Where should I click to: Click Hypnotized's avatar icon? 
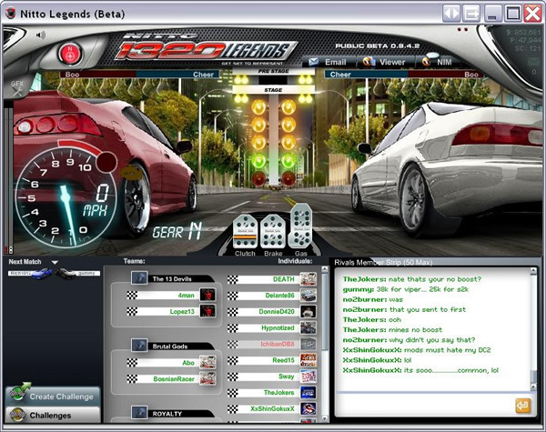[308, 327]
